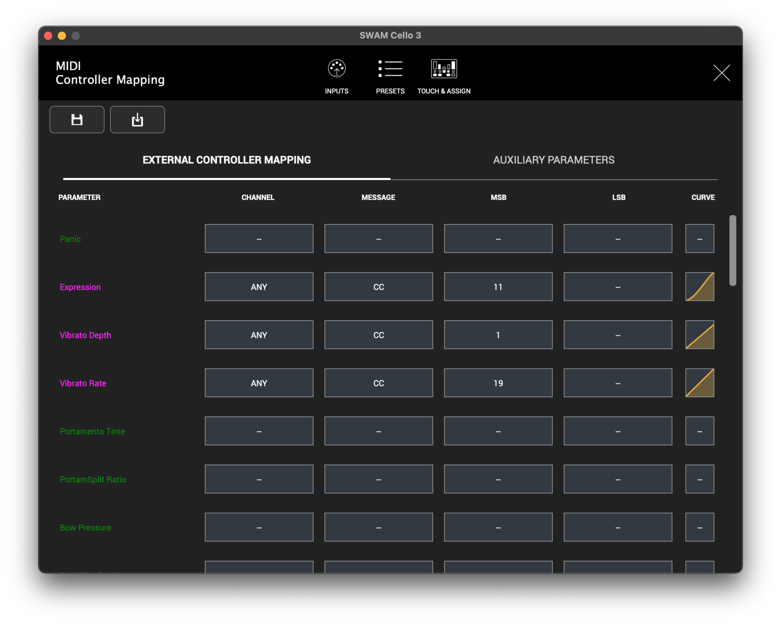Open the PortamSplit Ratio MSB box
Screen dimensions: 781x624
[498, 479]
